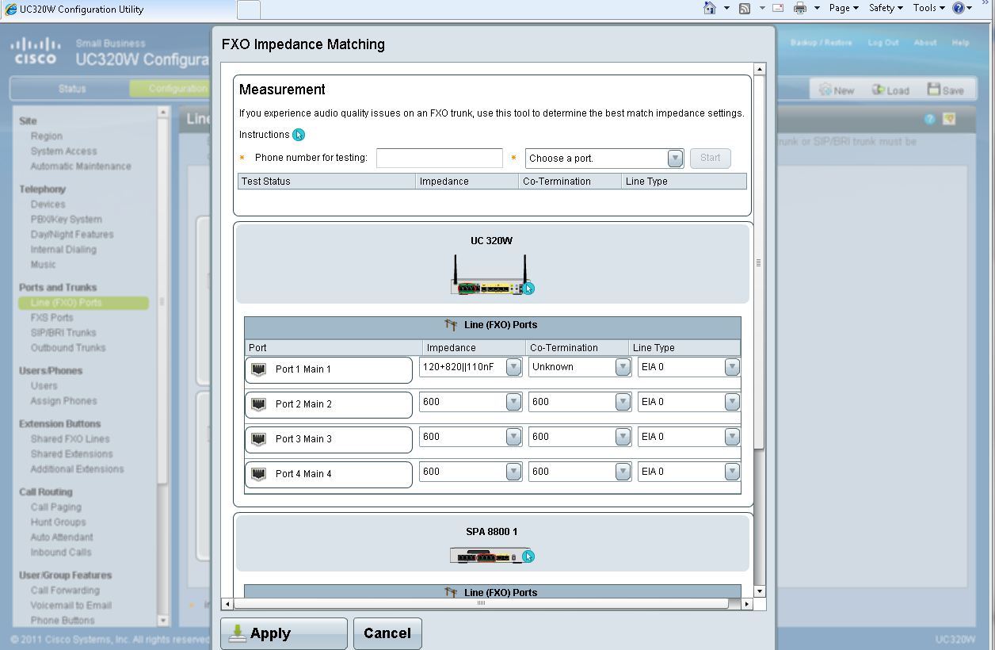
Task: Click the Port 1 Main 1 jack icon
Action: tap(258, 369)
